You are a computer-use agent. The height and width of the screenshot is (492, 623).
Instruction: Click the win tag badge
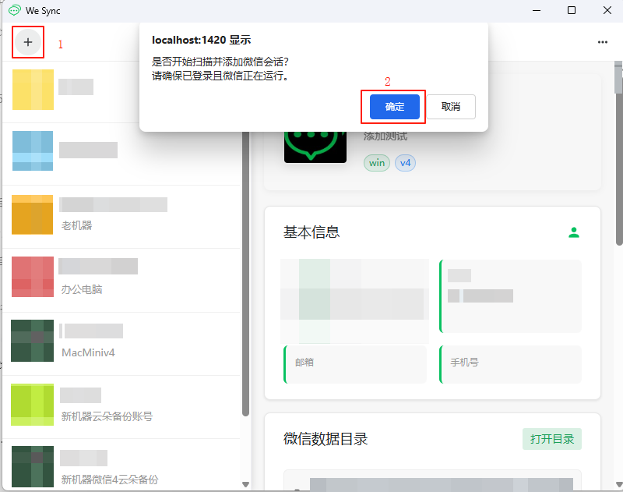(x=377, y=163)
